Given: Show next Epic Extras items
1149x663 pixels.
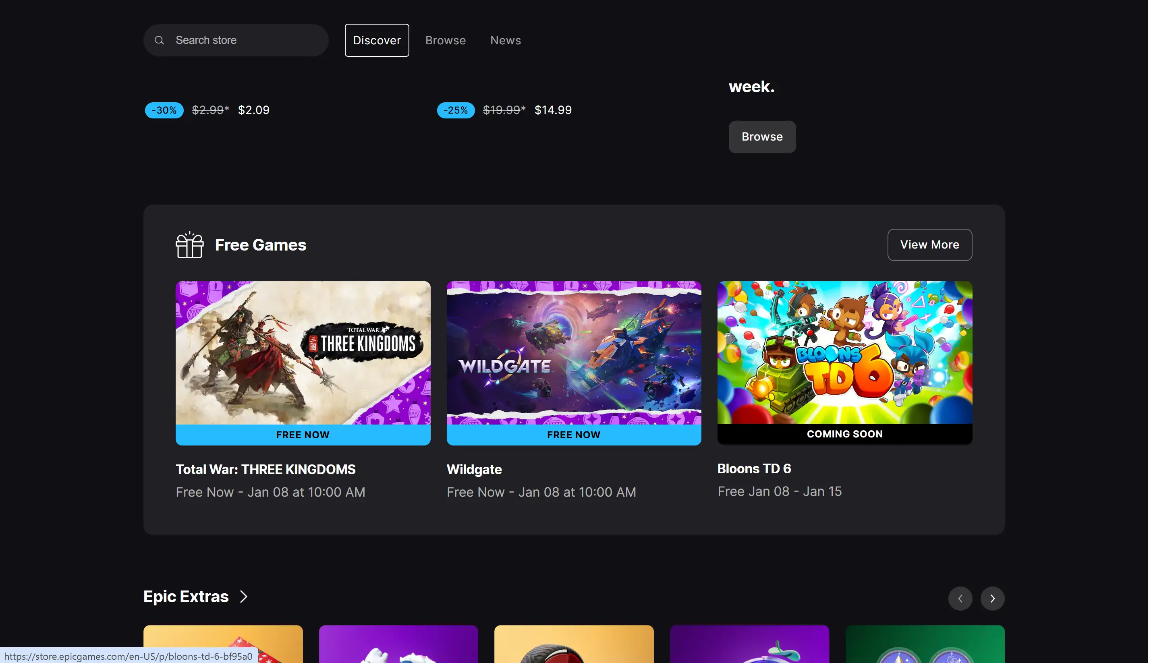Looking at the screenshot, I should click(992, 598).
